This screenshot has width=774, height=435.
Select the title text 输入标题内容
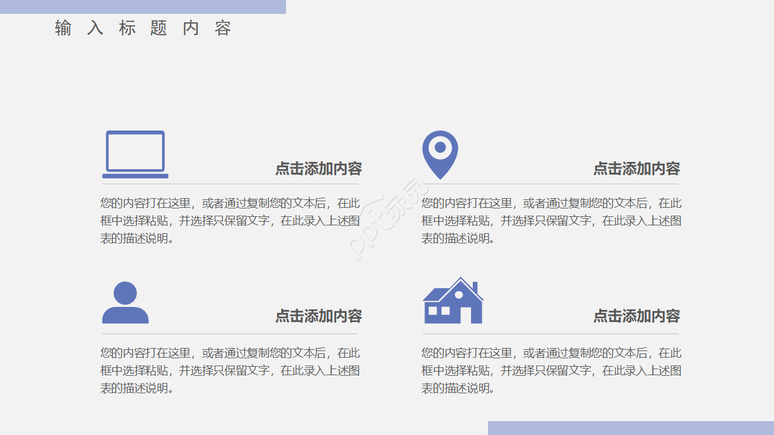pyautogui.click(x=143, y=28)
